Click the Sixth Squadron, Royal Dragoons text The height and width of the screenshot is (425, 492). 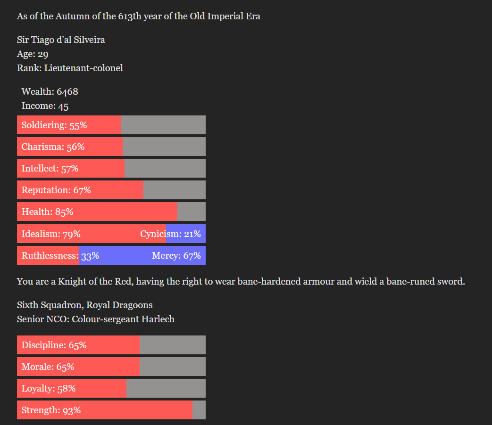84,305
